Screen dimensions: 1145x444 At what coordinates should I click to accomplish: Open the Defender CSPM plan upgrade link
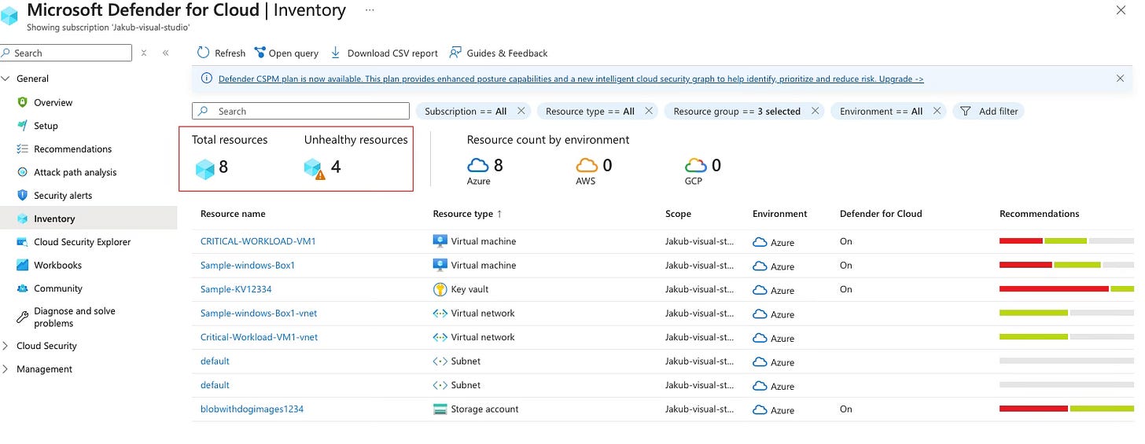(571, 79)
